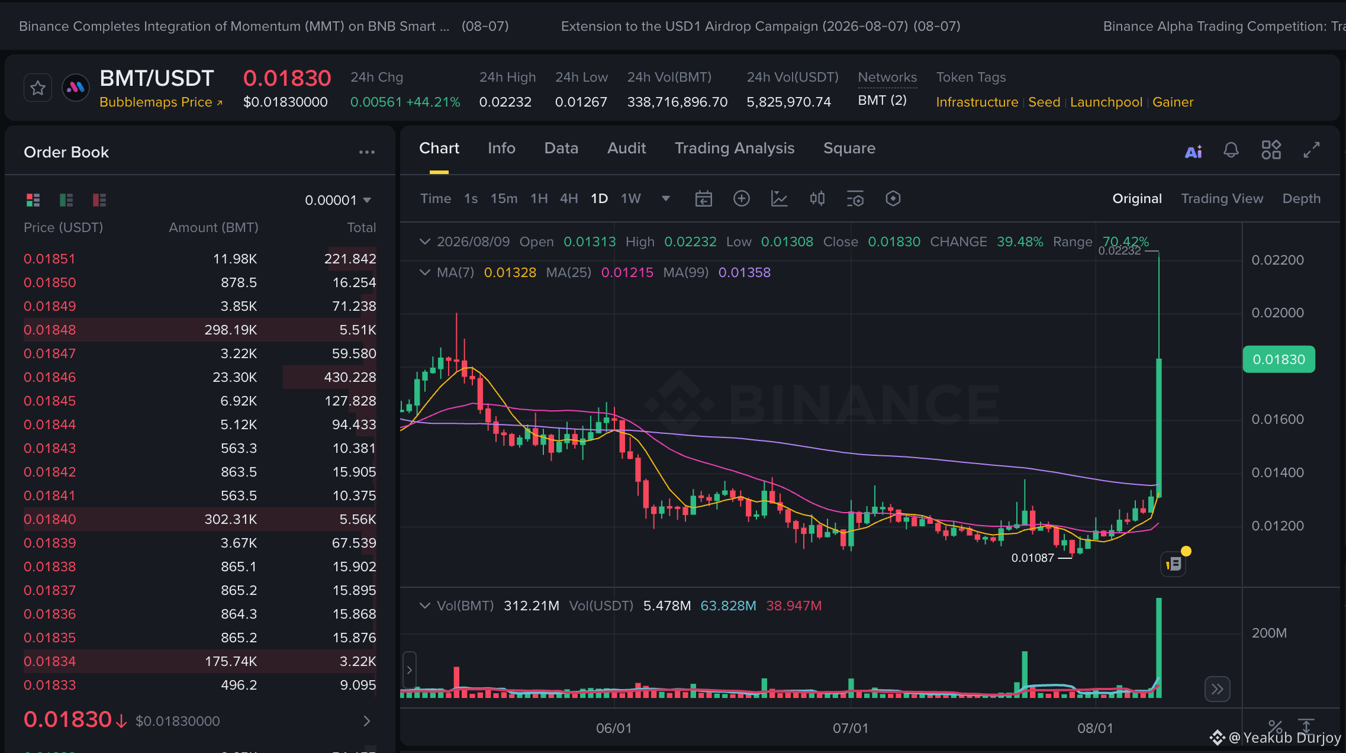Viewport: 1346px width, 753px height.
Task: Click the Gainer token tag
Action: (x=1173, y=102)
